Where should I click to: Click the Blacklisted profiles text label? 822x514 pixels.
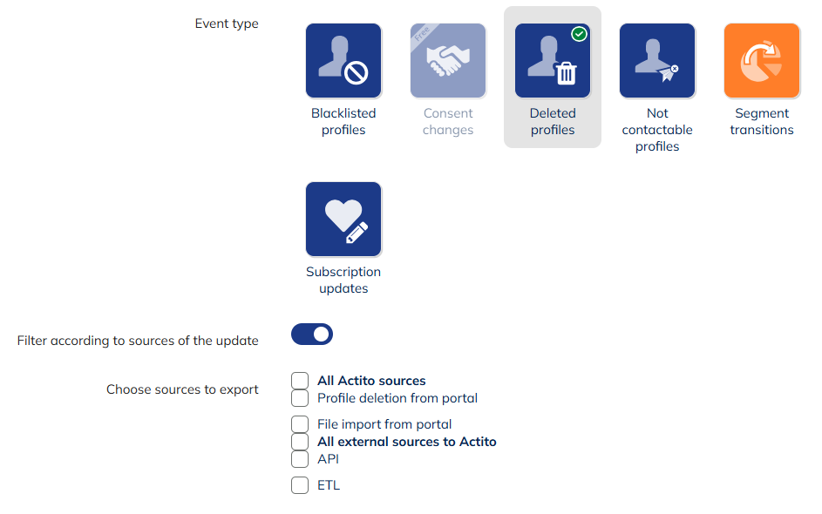(x=343, y=121)
